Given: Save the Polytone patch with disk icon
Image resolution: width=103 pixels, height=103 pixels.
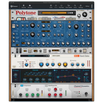Looking at the screenshot, I should click(x=72, y=13).
